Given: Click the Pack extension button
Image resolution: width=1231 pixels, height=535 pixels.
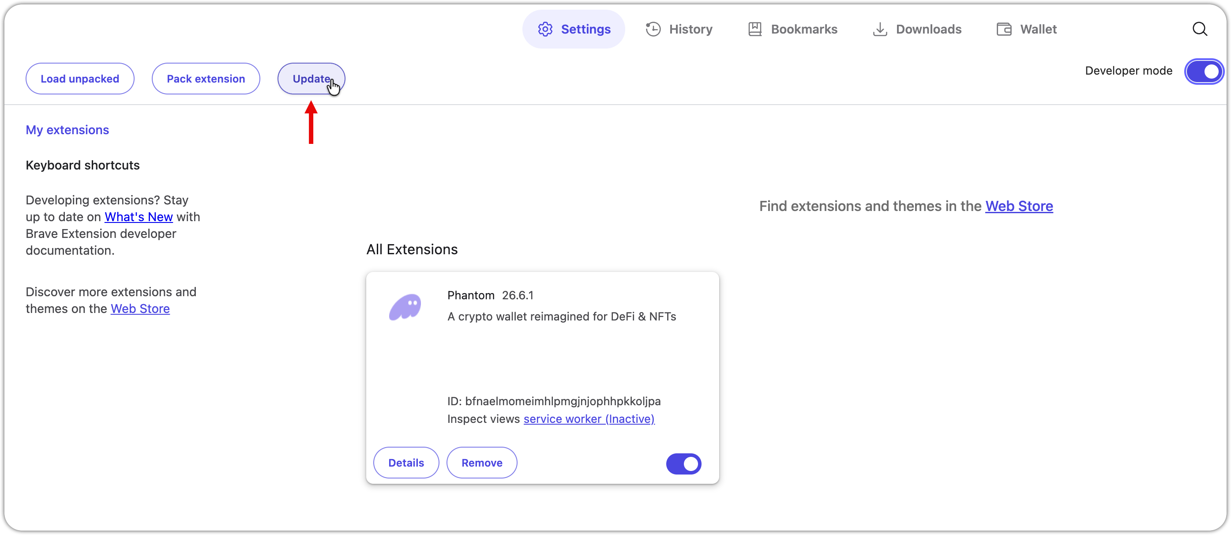Looking at the screenshot, I should tap(206, 79).
